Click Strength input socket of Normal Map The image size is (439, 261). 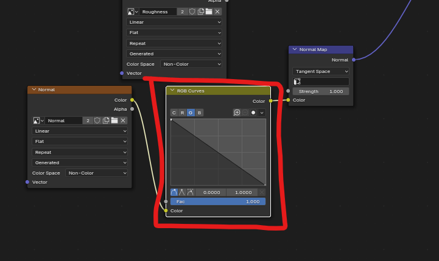(x=288, y=91)
